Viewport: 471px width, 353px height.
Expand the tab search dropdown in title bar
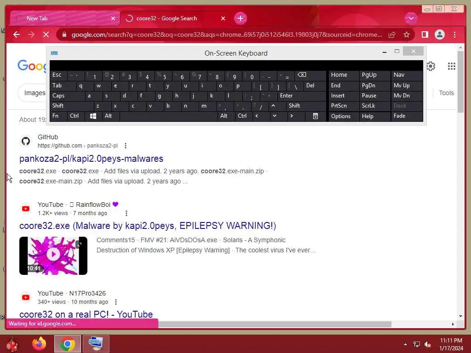click(411, 18)
